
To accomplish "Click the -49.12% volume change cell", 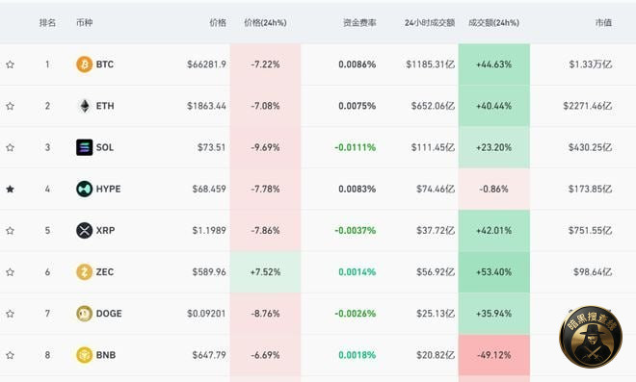I will (494, 355).
